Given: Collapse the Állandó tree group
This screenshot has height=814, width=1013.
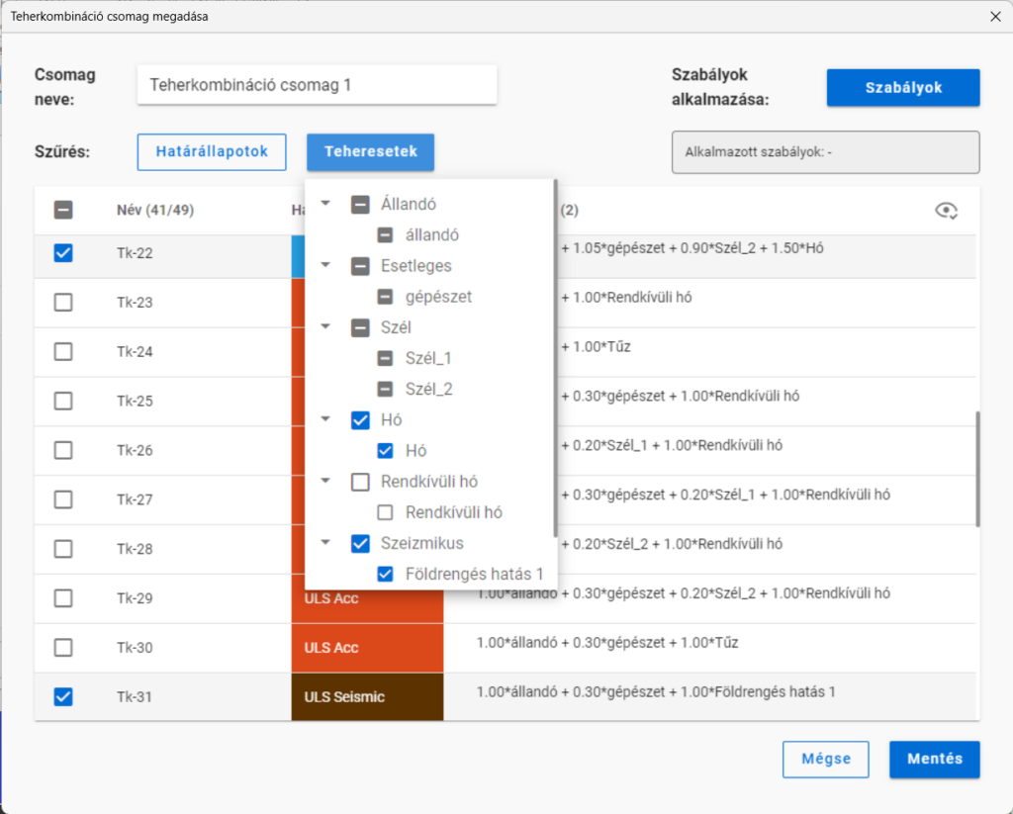Looking at the screenshot, I should tap(325, 204).
